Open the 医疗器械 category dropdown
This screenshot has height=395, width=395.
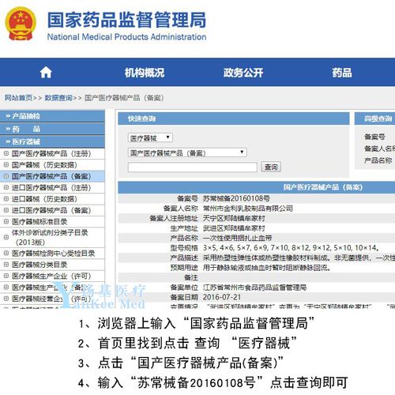click(x=150, y=137)
